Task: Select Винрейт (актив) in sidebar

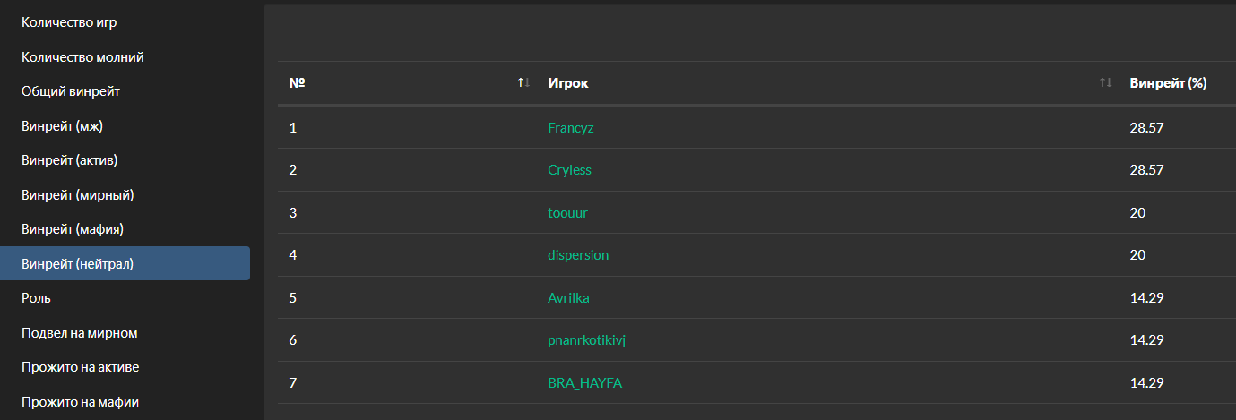Action: [x=70, y=160]
